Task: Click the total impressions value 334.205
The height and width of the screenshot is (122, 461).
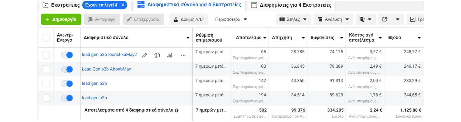Action: tap(335, 110)
